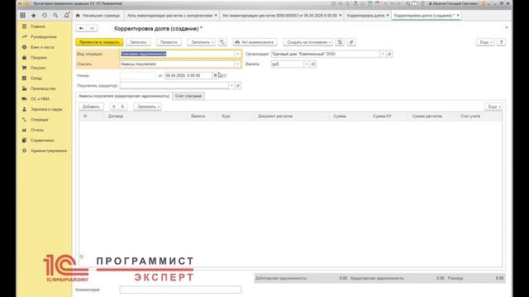This screenshot has height=297, width=529.
Task: Open notifications bell icon
Action: pyautogui.click(x=66, y=15)
